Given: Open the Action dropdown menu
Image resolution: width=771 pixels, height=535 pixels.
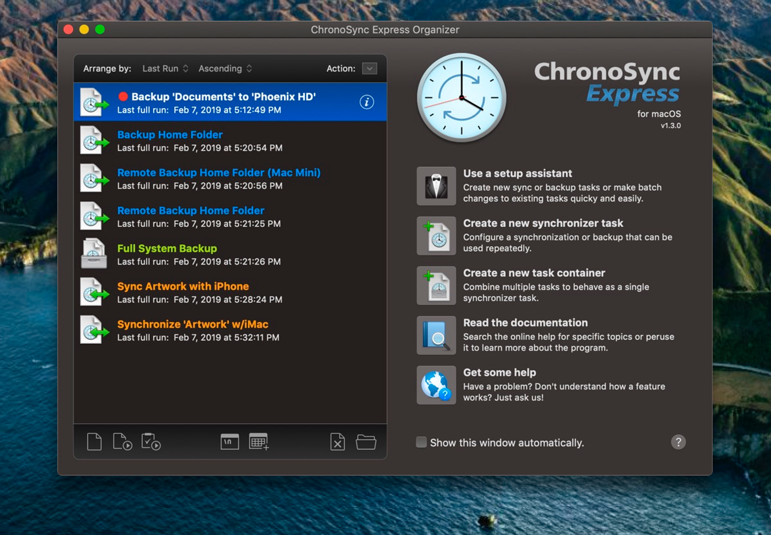Looking at the screenshot, I should click(370, 68).
